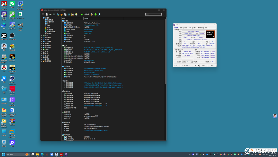This screenshot has width=278, height=157.
Task: Click the AIDA64 refresh toolbar icon
Action: pos(43,14)
